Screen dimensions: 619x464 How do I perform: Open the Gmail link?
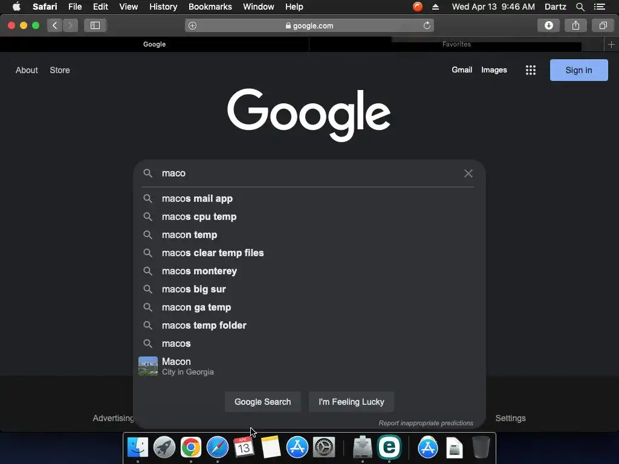tap(462, 70)
